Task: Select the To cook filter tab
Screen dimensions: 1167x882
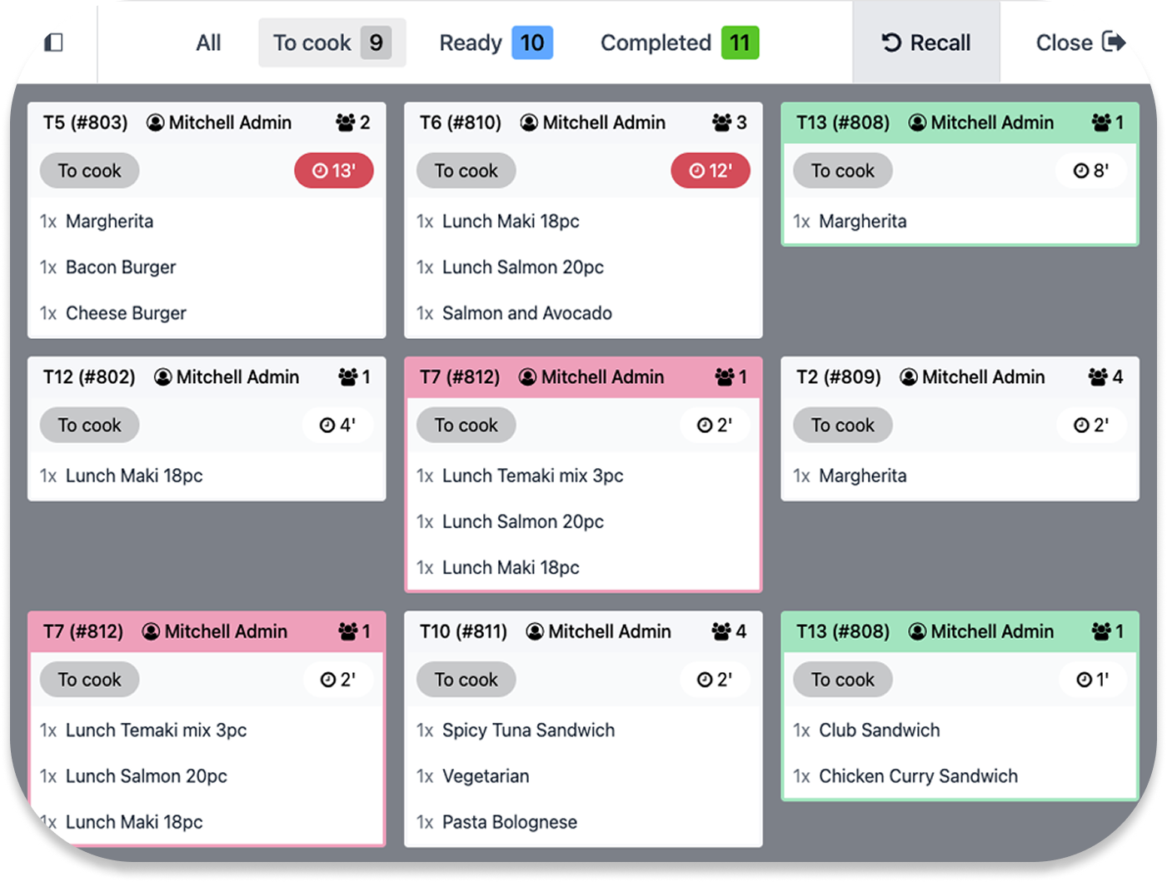Action: [332, 42]
